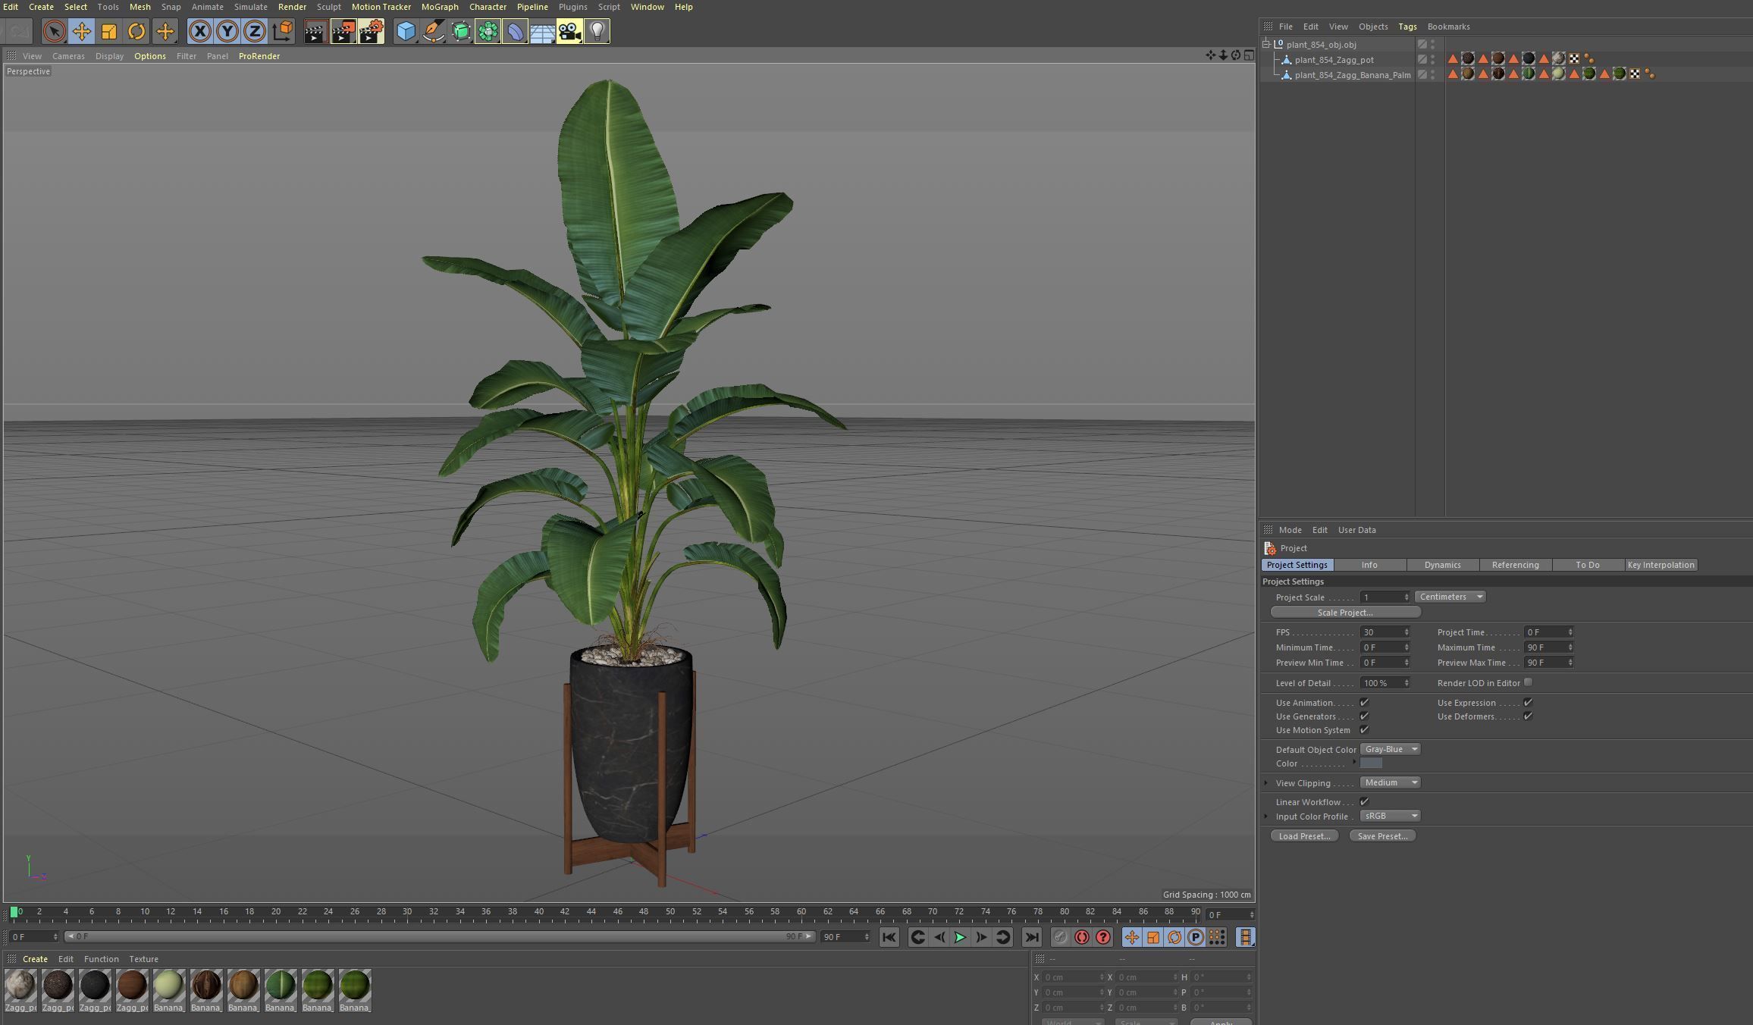1753x1025 pixels.
Task: Open the spline Pen tool
Action: (x=433, y=31)
